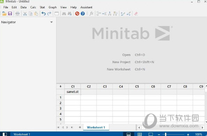Click the first binoculars Find icon
The image size is (207, 136).
point(64,14)
